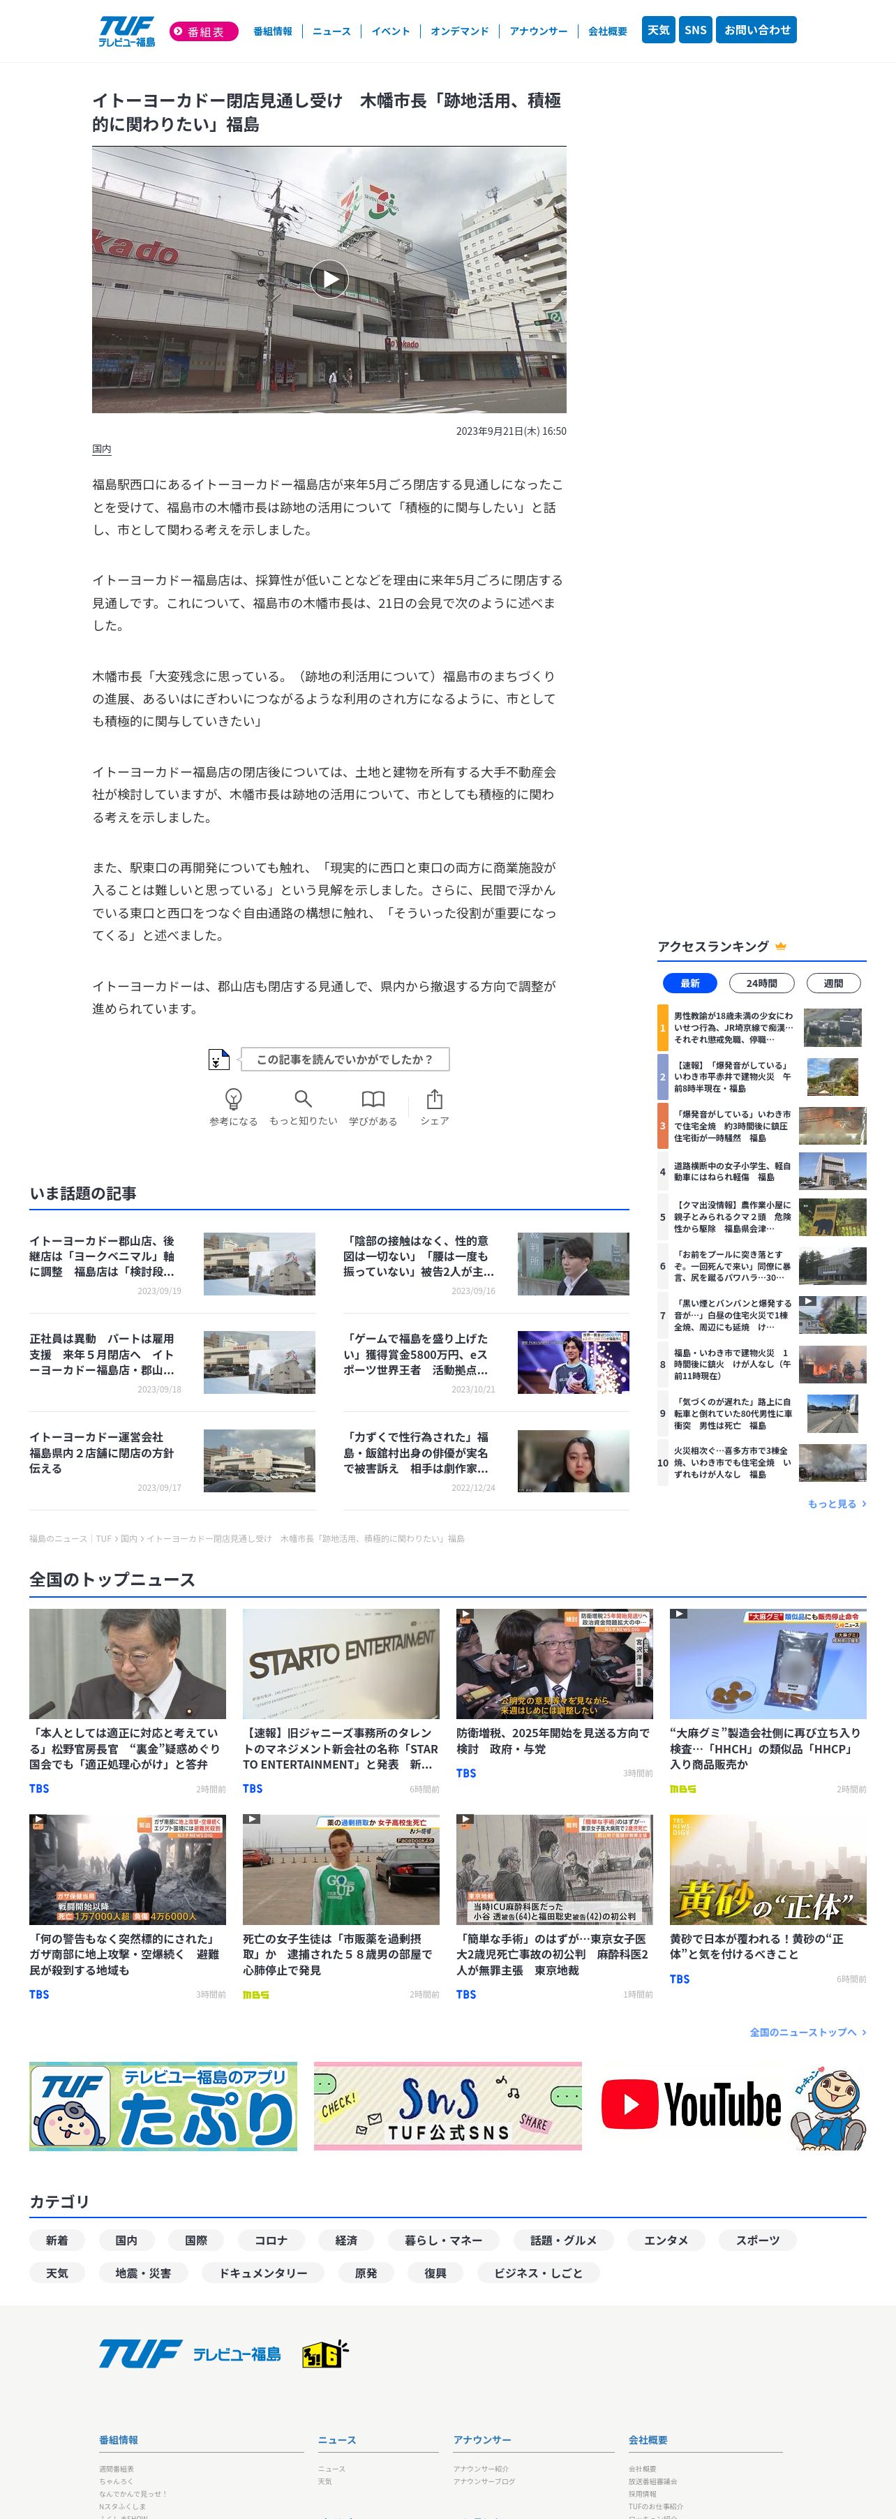The image size is (896, 2519).
Task: Select the 週間 ranking tab
Action: [x=832, y=983]
